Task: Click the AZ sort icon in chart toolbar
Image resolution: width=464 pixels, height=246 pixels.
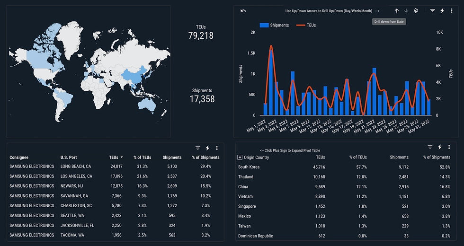Action: [x=416, y=10]
